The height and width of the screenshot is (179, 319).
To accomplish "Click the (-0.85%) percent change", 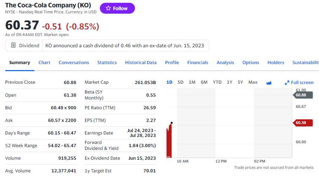I will pos(82,27).
